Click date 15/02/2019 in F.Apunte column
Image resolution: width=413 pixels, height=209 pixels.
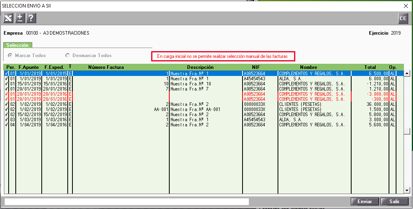29,115
